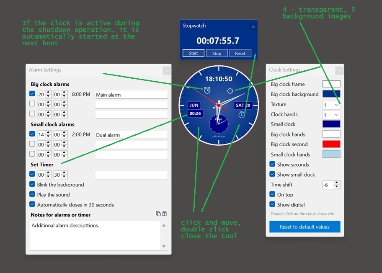Click the Main alarm hour field showing 20
This screenshot has height=273, width=382.
tap(41, 95)
